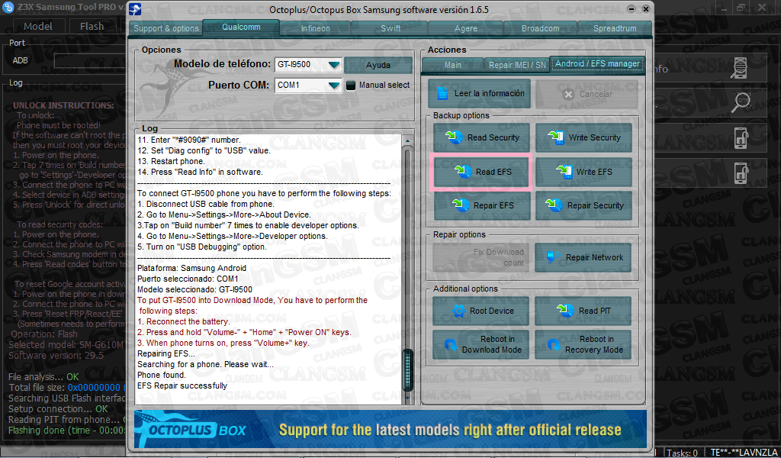Open the Infineon tab

click(x=315, y=28)
